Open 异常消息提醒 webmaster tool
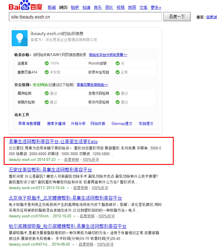Viewport: 217px width, 247px height. tap(29, 123)
